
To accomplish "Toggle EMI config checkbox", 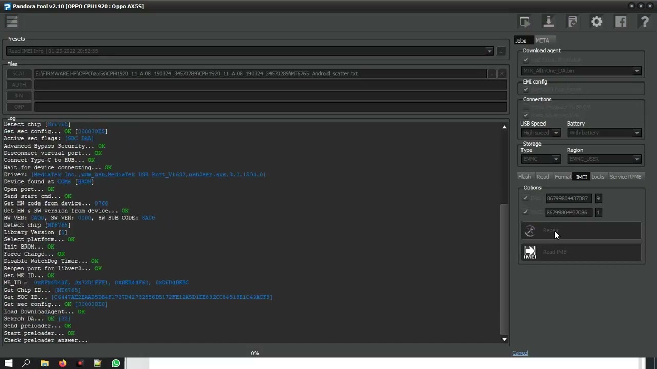I will click(x=525, y=89).
